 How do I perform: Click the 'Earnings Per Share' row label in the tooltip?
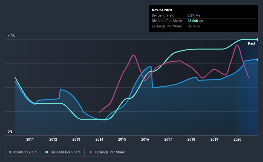[167, 26]
